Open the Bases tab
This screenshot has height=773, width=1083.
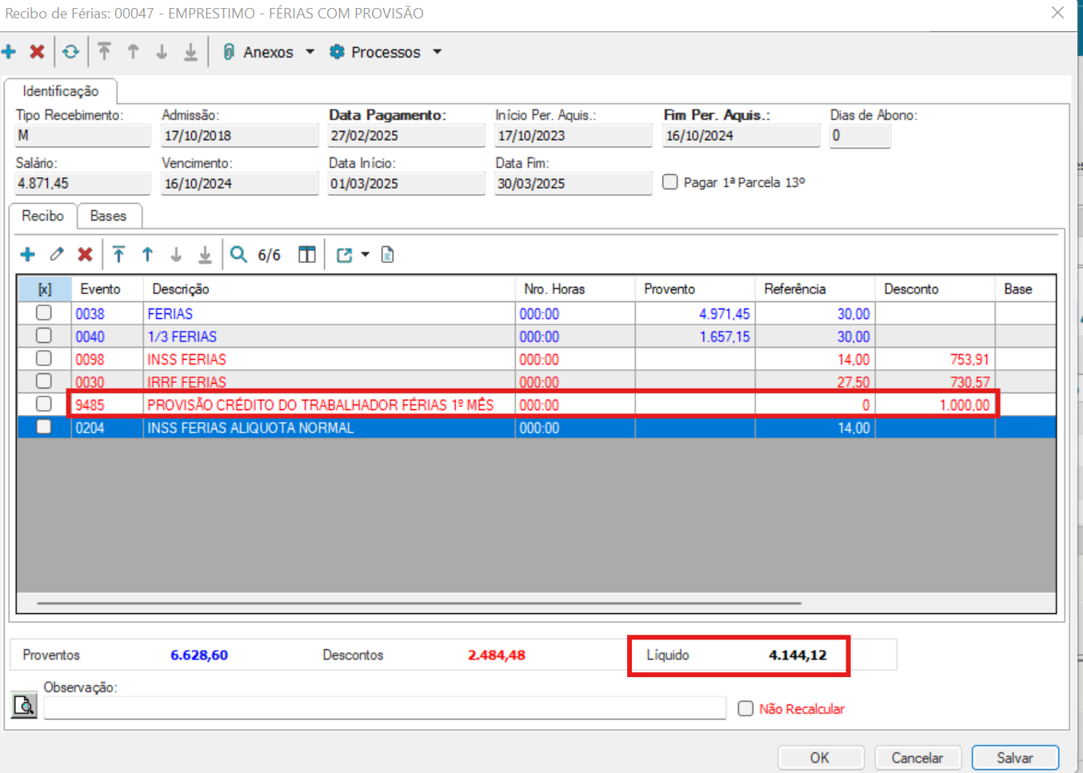109,216
